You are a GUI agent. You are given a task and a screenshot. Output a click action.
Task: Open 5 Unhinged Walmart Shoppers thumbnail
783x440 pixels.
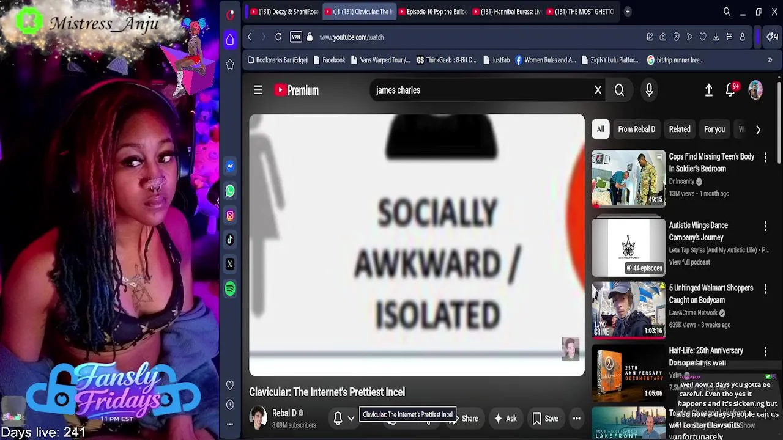628,310
